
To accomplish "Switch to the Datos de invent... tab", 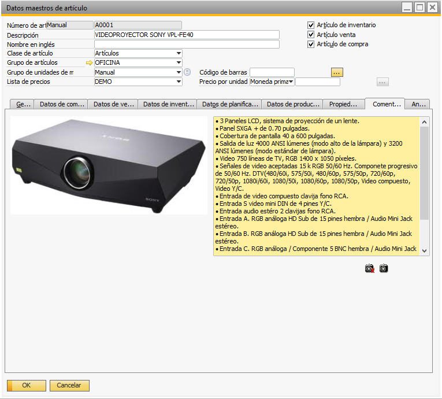I will coord(168,104).
